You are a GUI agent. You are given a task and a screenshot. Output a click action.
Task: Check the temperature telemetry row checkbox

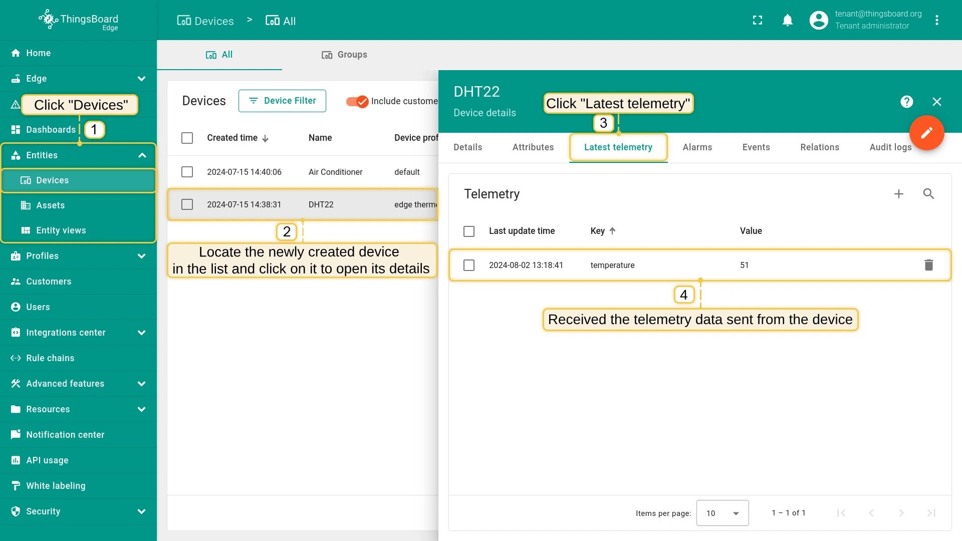(469, 265)
